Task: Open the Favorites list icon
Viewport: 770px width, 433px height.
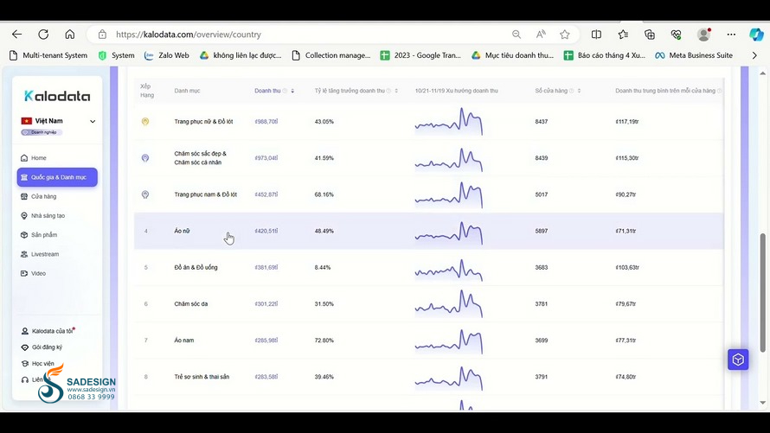Action: pyautogui.click(x=623, y=35)
